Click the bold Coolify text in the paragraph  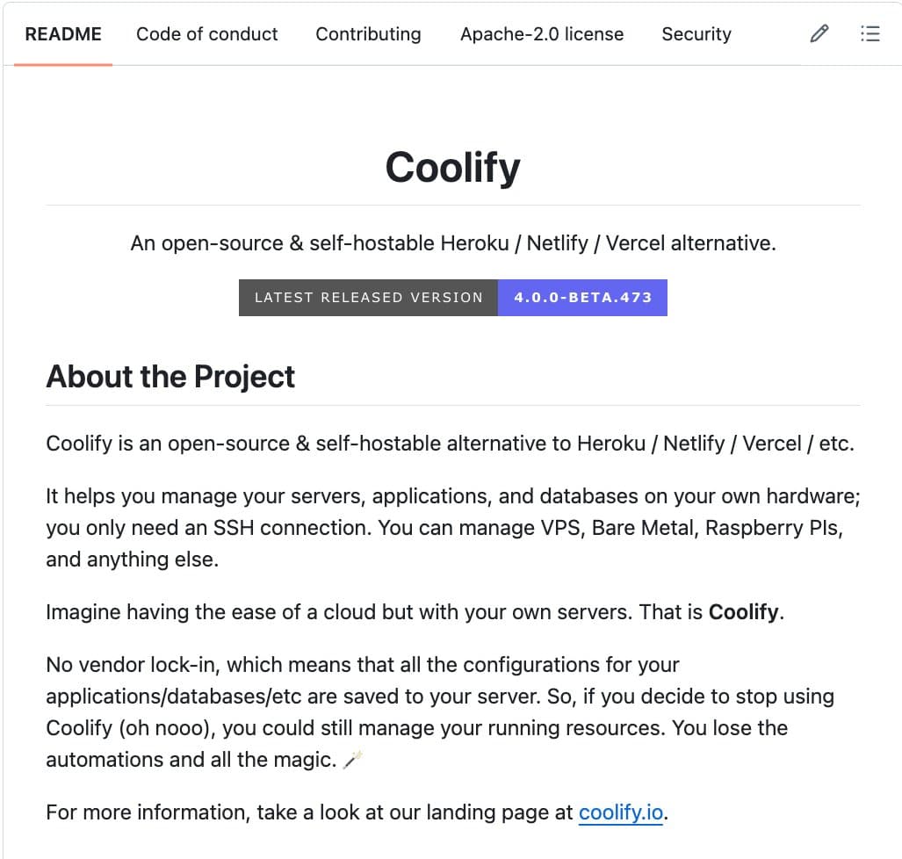(x=743, y=612)
